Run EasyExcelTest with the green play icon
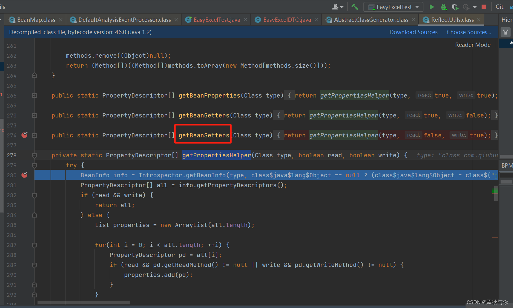Viewport: 513px width, 308px height. (432, 7)
